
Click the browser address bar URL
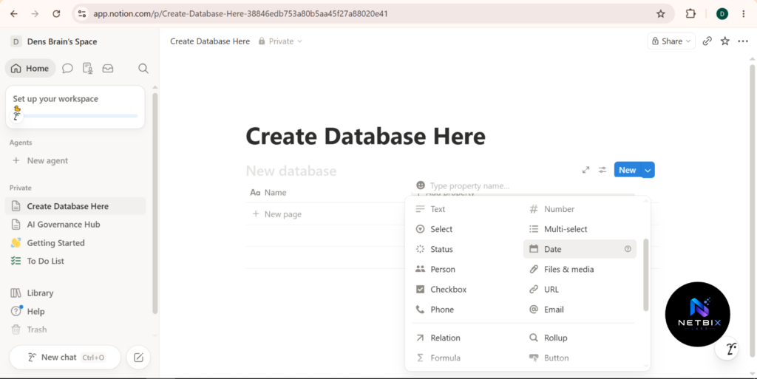point(240,13)
